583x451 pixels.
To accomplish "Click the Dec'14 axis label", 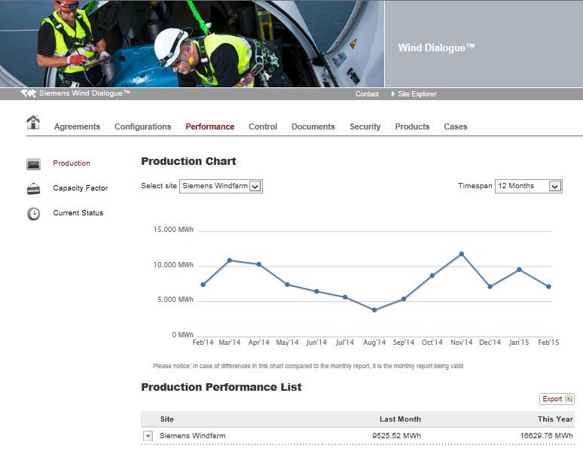I will click(490, 343).
